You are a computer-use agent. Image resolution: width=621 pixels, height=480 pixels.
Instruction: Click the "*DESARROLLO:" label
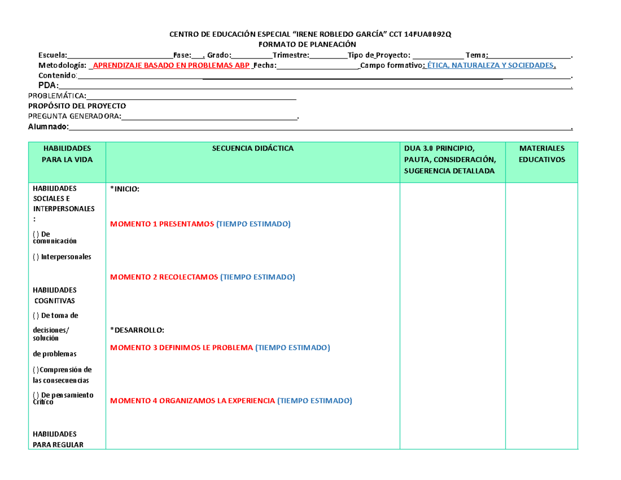[138, 330]
